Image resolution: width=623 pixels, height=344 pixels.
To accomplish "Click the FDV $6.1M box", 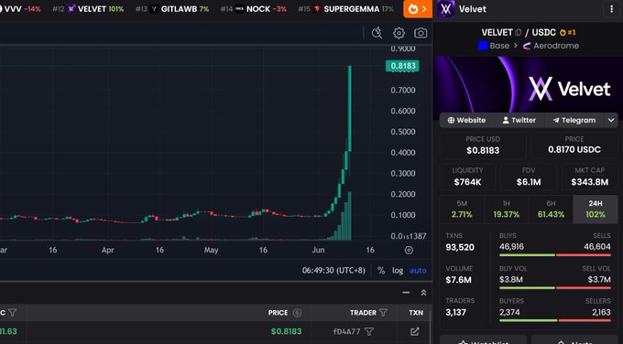I will pyautogui.click(x=529, y=177).
